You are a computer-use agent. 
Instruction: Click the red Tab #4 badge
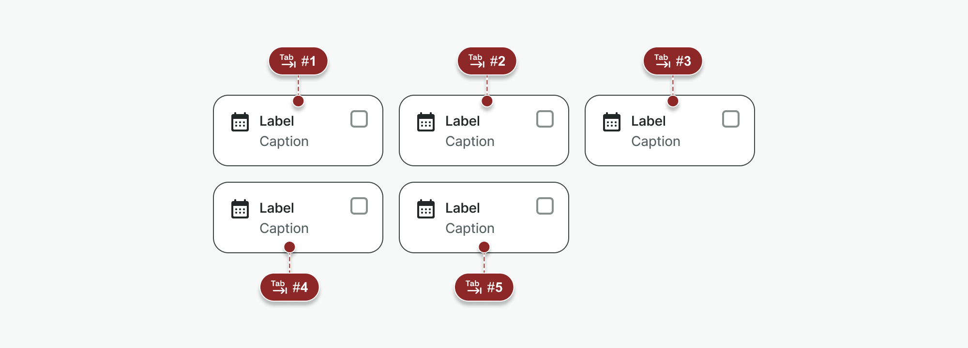(x=289, y=287)
